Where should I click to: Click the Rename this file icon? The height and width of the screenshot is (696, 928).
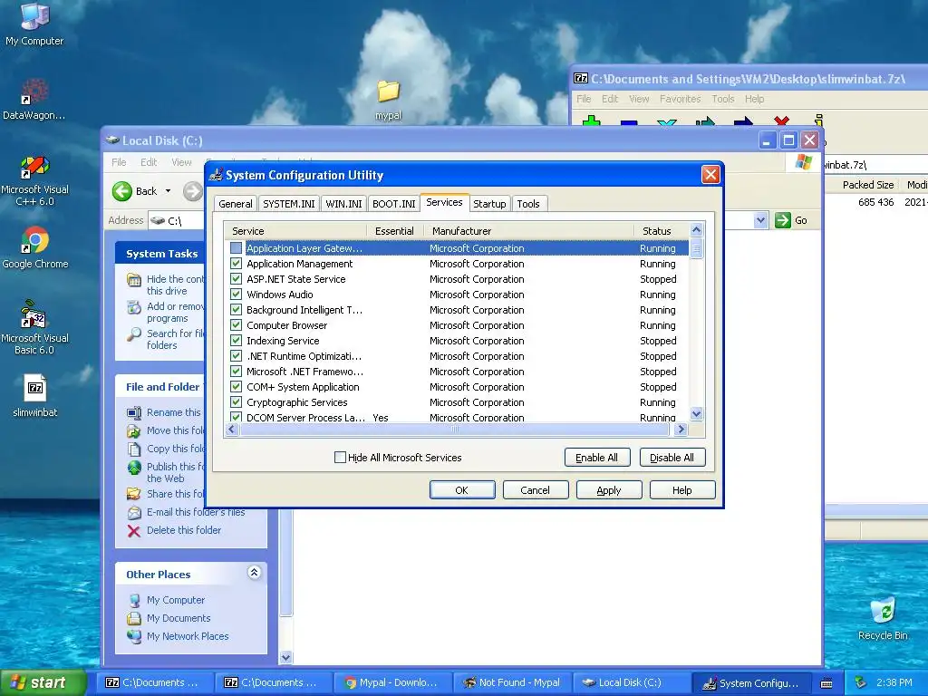click(134, 412)
